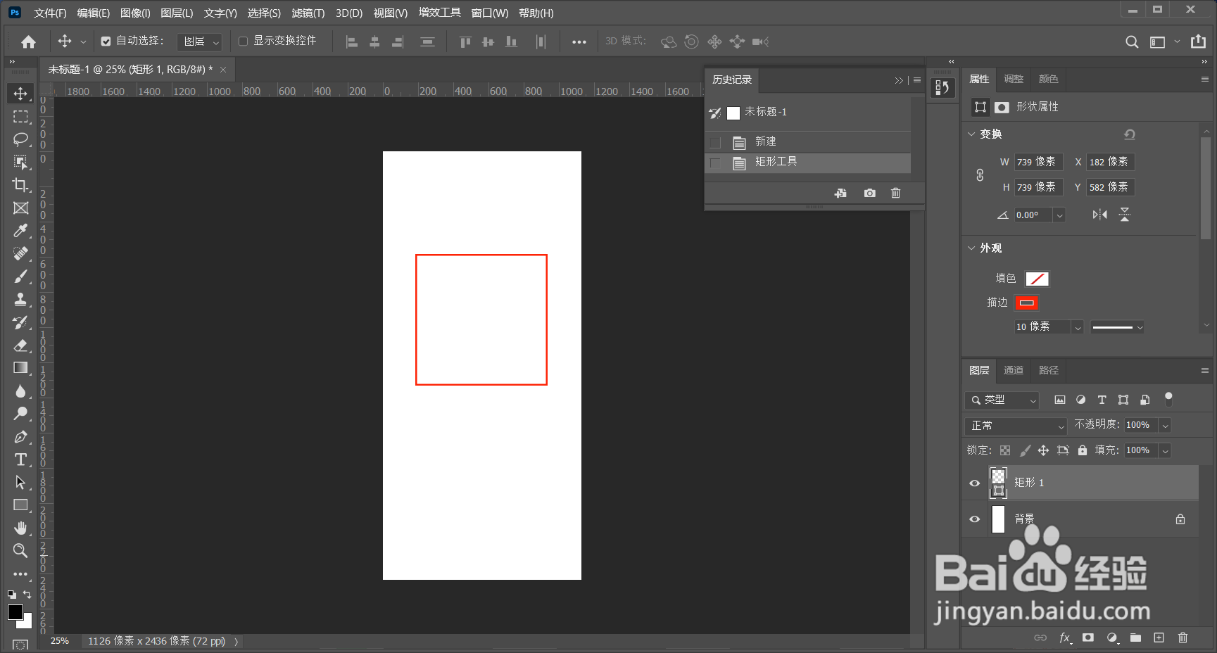Open the rotation angle dropdown
The width and height of the screenshot is (1217, 653).
pyautogui.click(x=1059, y=215)
